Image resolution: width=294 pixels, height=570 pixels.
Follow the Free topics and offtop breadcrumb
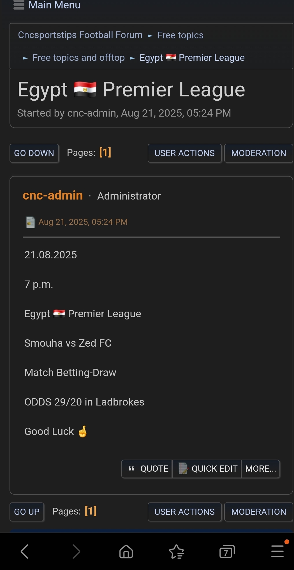tap(78, 58)
